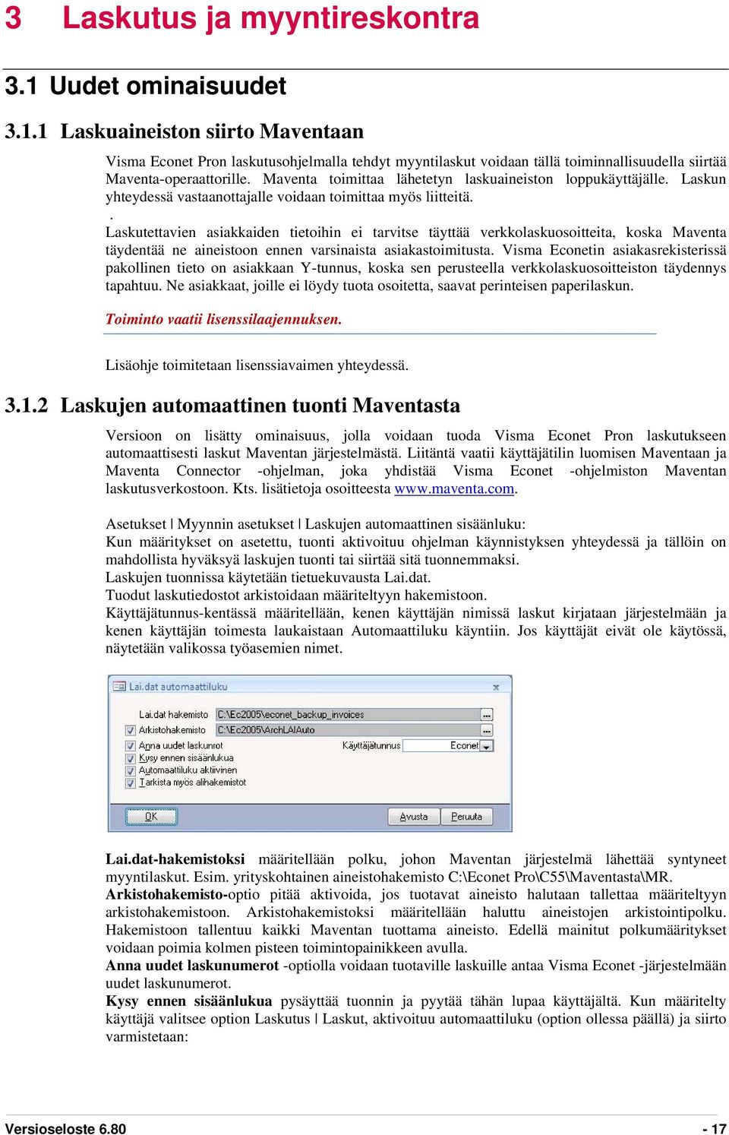Toggle the Arkistohakemisto checkbox
This screenshot has width=729, height=1135.
[131, 730]
